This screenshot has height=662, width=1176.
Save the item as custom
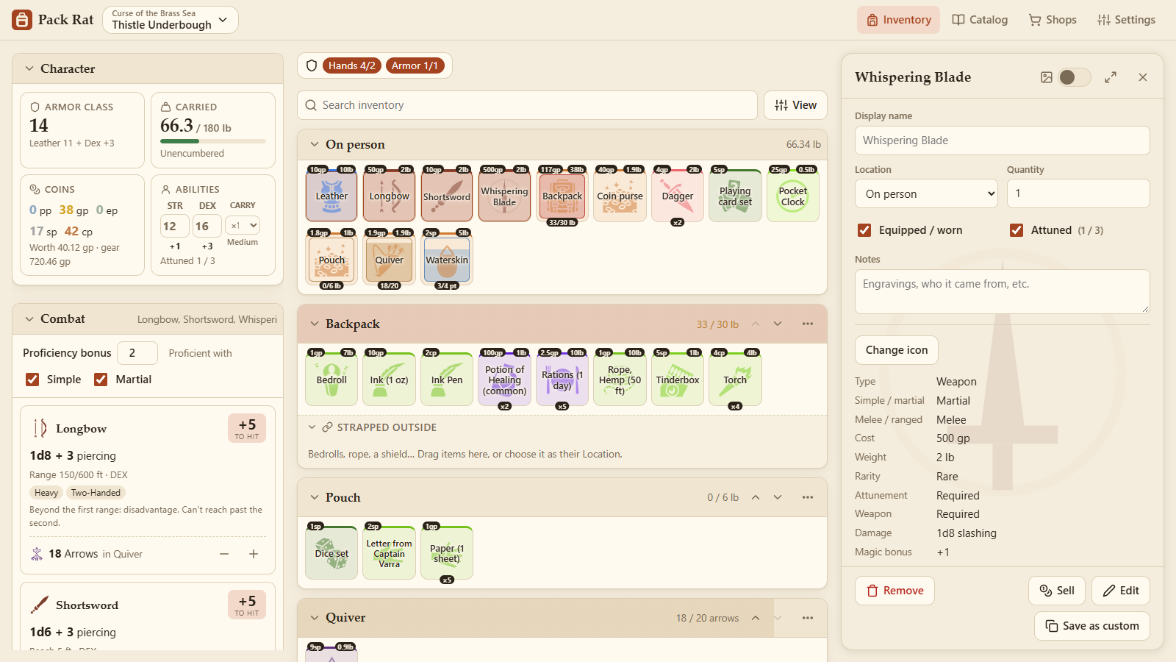1092,626
